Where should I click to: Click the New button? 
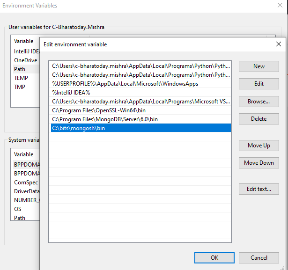click(259, 66)
